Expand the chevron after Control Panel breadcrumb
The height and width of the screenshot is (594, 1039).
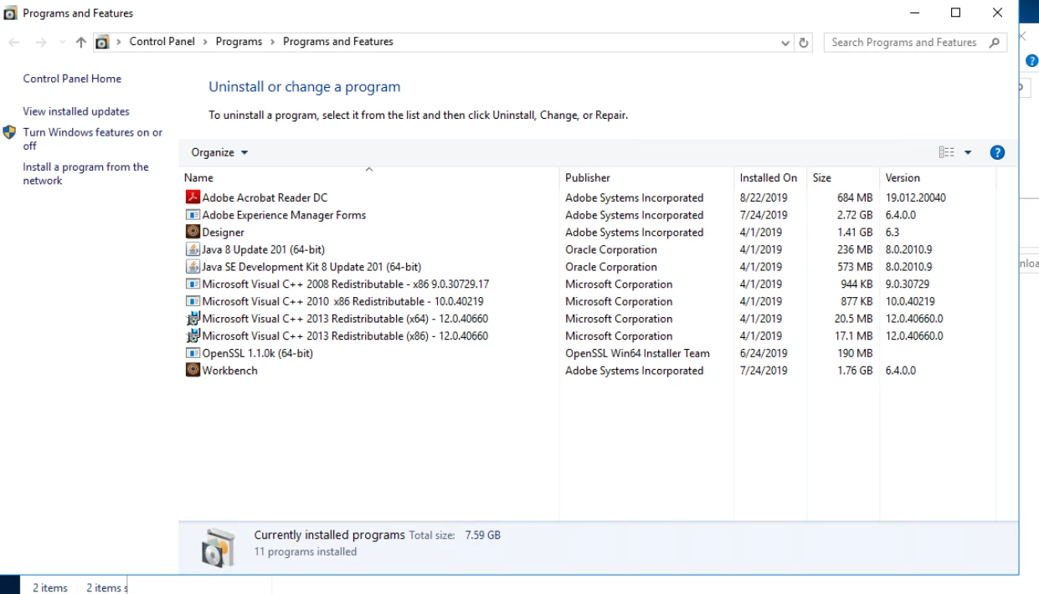pyautogui.click(x=205, y=42)
